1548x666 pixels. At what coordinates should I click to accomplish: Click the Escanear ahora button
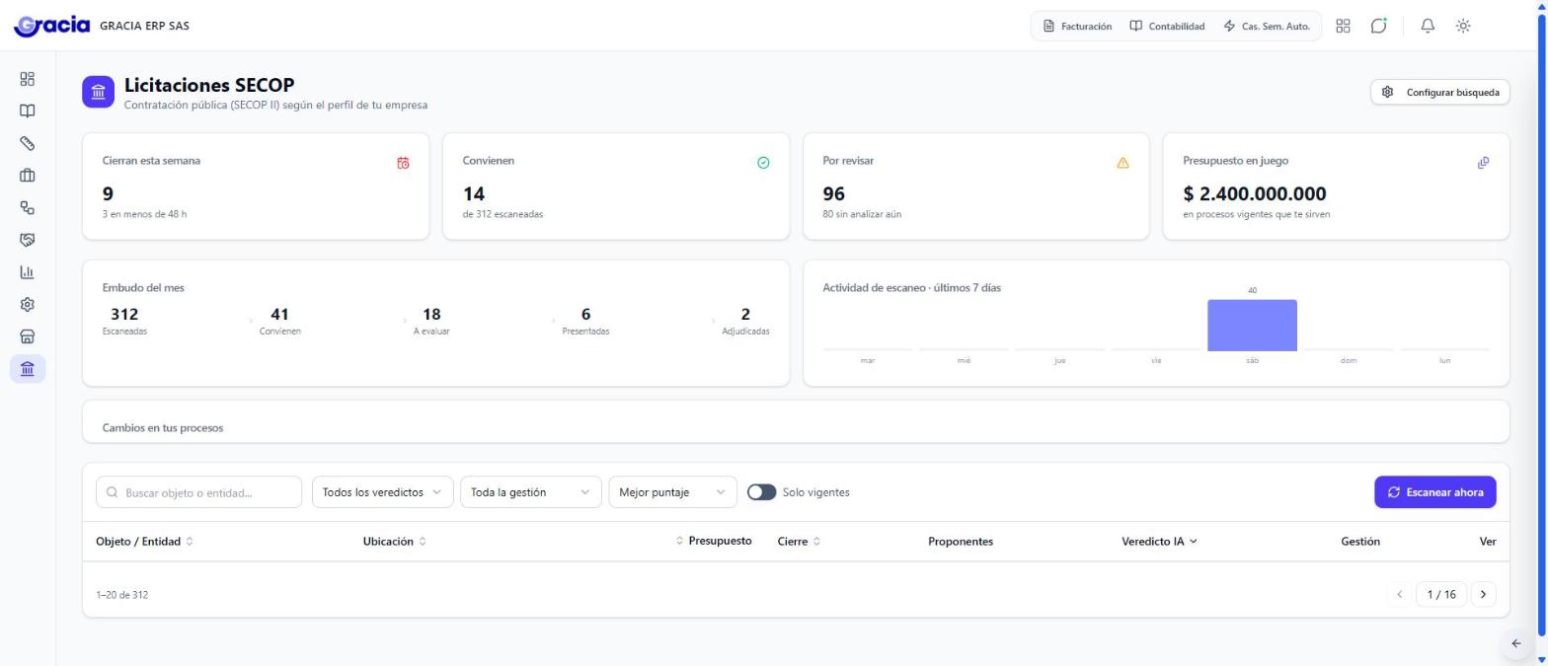(x=1435, y=492)
